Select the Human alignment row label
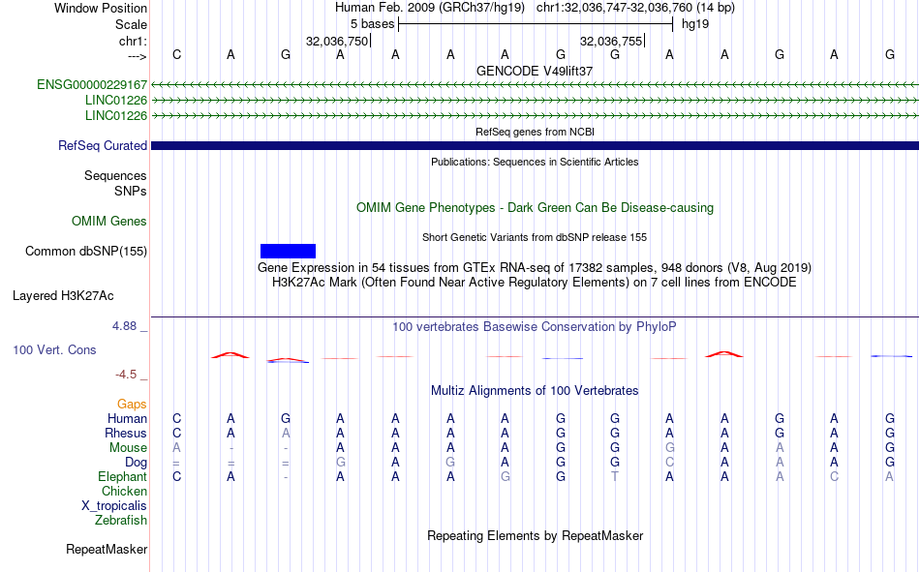 click(x=127, y=418)
